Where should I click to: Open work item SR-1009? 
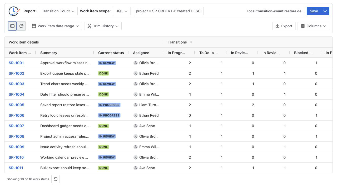tap(16, 147)
